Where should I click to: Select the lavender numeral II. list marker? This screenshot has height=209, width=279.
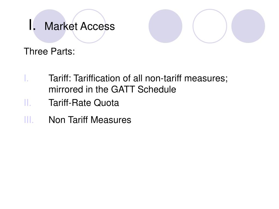(x=28, y=103)
